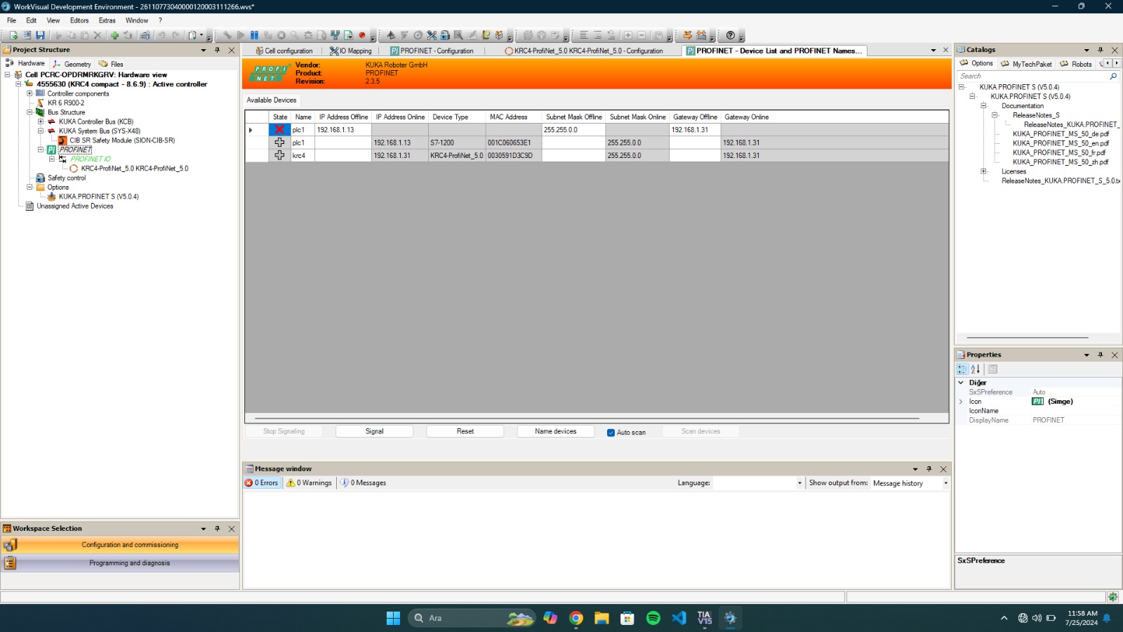Click Alphabetical sort icon in Properties panel
The width and height of the screenshot is (1123, 632).
tap(976, 369)
